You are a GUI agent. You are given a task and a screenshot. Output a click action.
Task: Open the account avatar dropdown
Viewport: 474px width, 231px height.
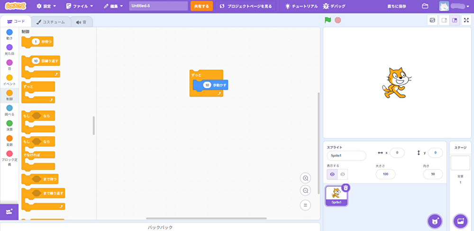[455, 6]
